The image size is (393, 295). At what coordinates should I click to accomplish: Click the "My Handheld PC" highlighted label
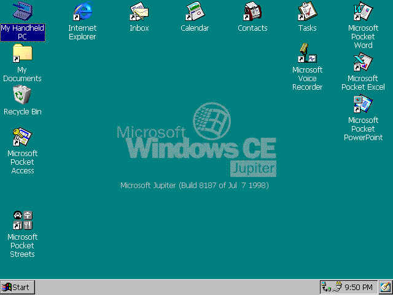point(23,33)
